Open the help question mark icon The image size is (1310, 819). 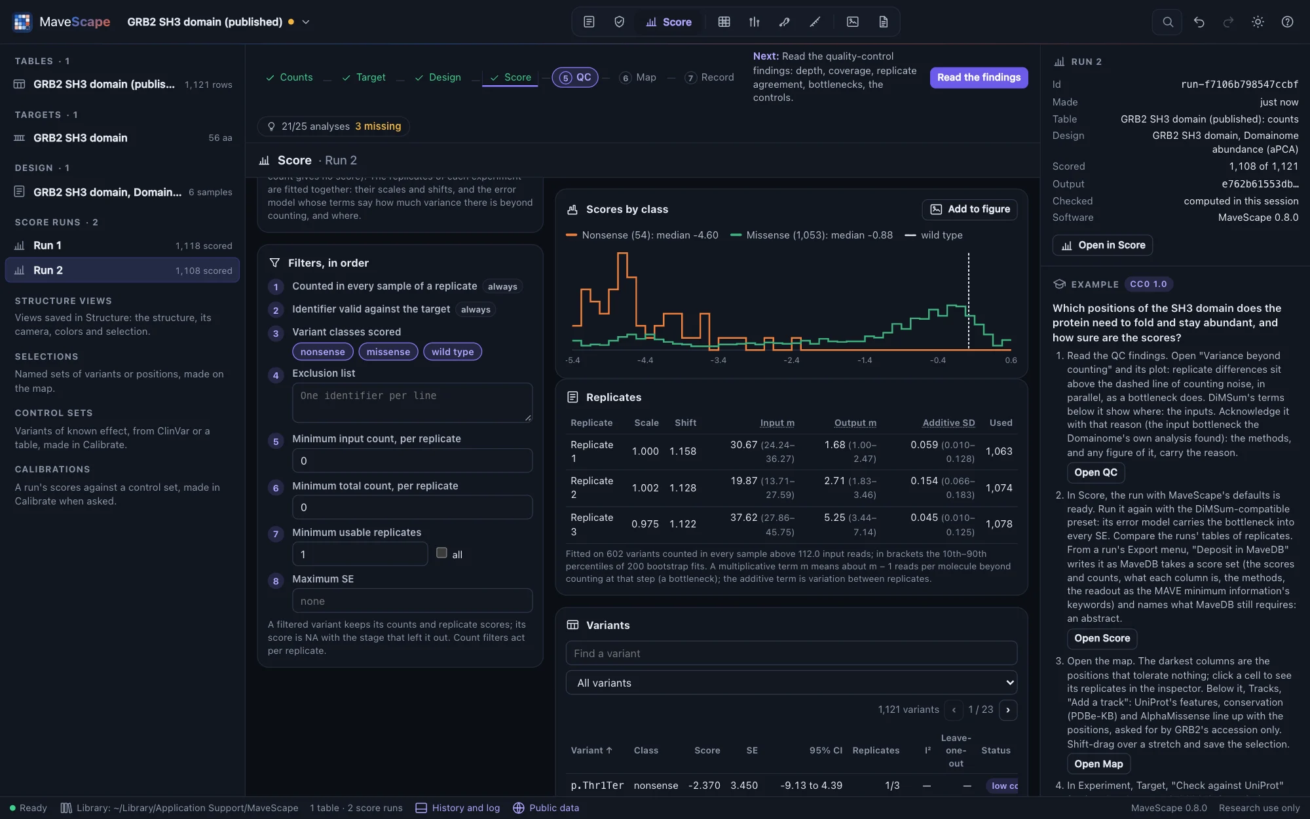pyautogui.click(x=1287, y=22)
